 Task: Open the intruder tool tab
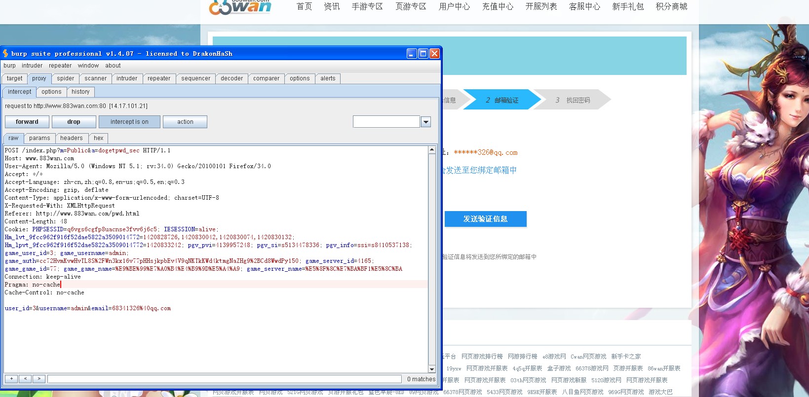point(127,78)
